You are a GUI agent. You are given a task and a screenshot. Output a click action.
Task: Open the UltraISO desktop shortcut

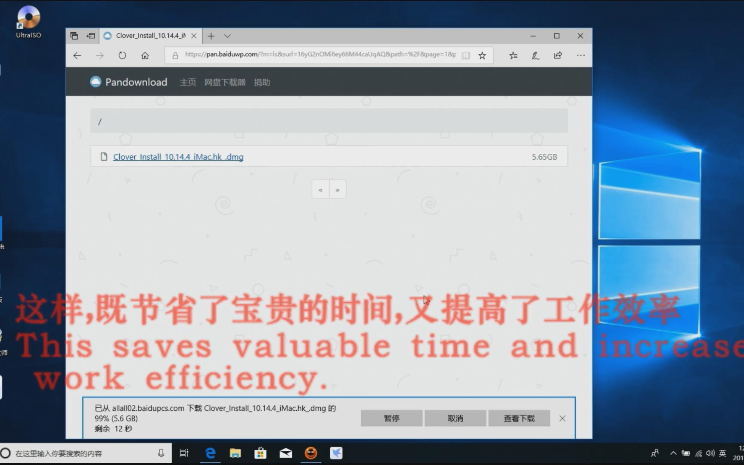click(28, 22)
